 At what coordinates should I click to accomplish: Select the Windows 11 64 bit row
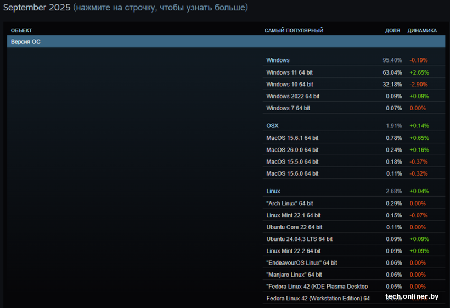pyautogui.click(x=354, y=72)
